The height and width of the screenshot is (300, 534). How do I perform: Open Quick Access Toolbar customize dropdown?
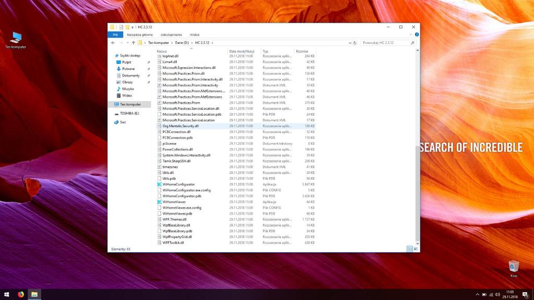click(132, 27)
